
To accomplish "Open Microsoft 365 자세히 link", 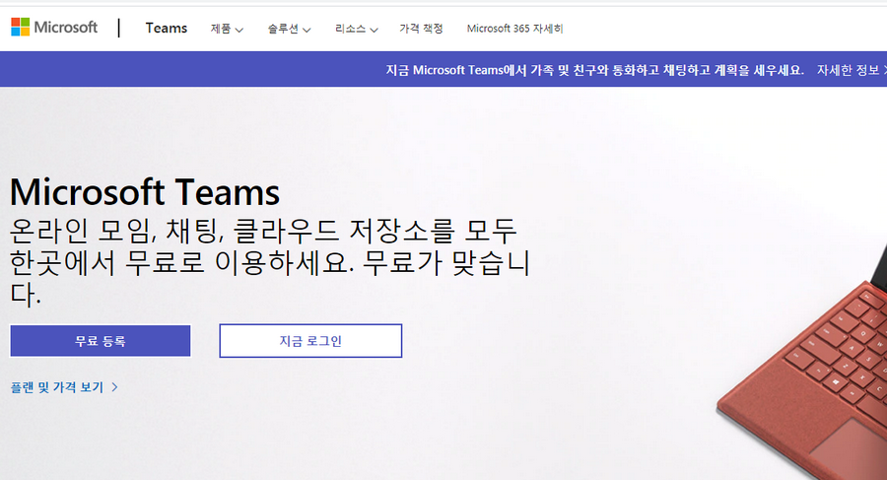I will click(x=514, y=29).
